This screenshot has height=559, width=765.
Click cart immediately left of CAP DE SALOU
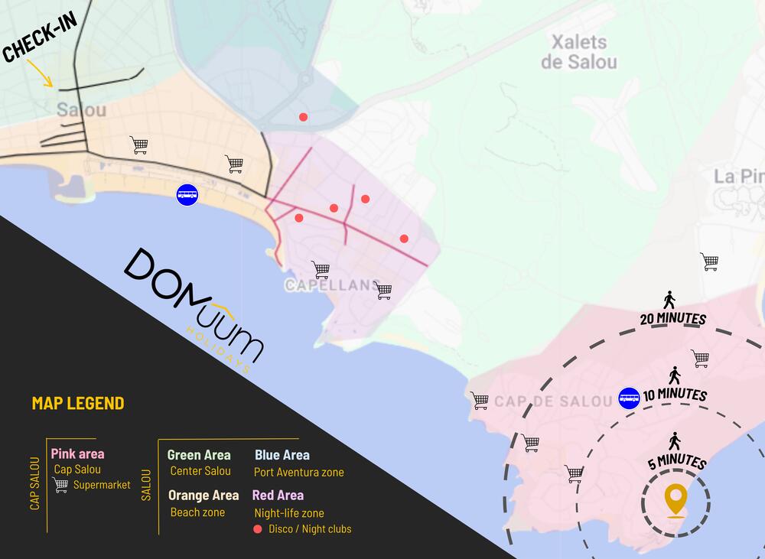(480, 401)
